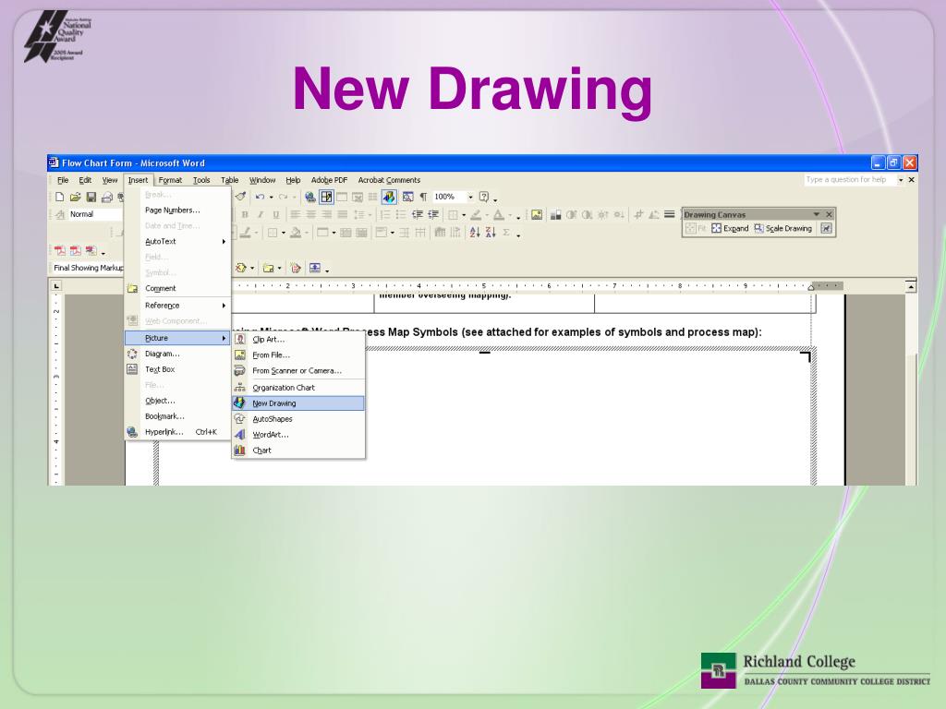Click the Document Map icon

point(407,197)
